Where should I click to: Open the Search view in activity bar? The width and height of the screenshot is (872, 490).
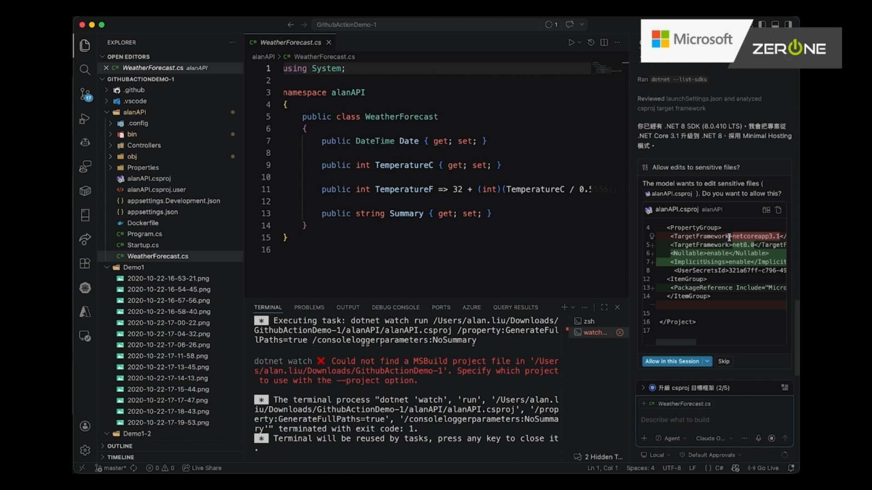84,69
